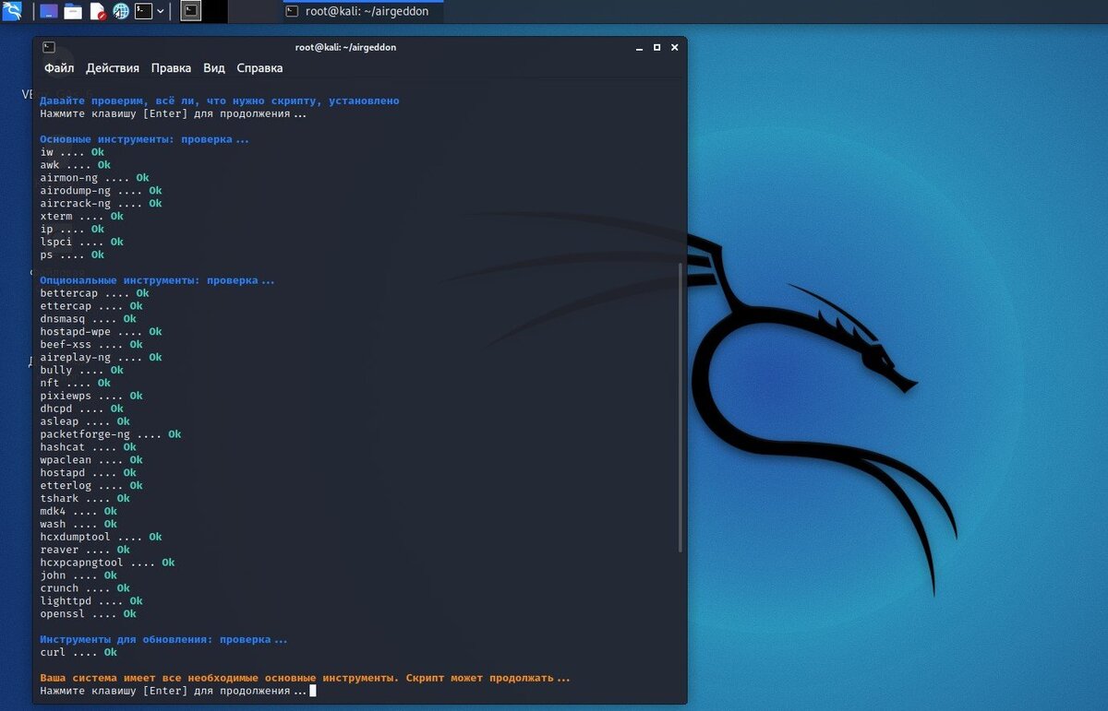This screenshot has height=711, width=1108.
Task: Click the 'Инструменты для обновления: проверка' heading
Action: coord(164,639)
